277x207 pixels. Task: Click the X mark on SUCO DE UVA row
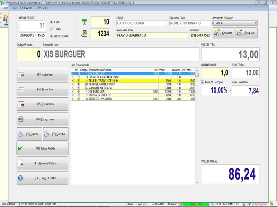(x=73, y=99)
